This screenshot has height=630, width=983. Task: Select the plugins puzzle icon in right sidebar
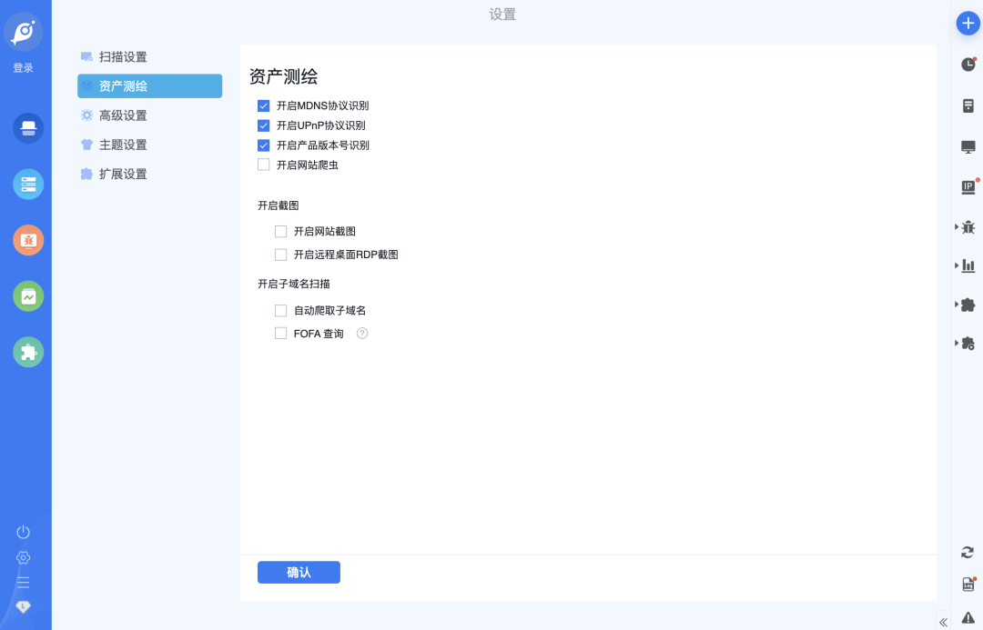coord(968,305)
